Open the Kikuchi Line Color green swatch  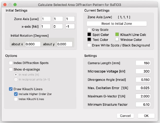pos(117,35)
